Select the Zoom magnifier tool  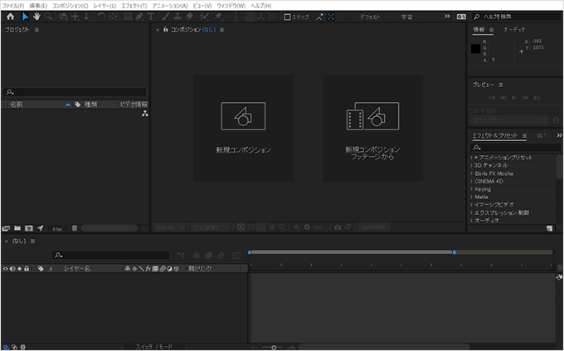[x=48, y=17]
